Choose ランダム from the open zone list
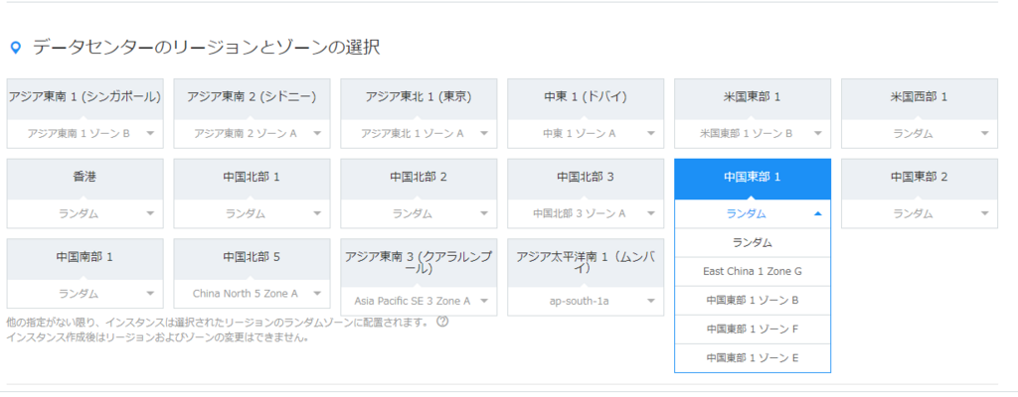 pyautogui.click(x=753, y=242)
